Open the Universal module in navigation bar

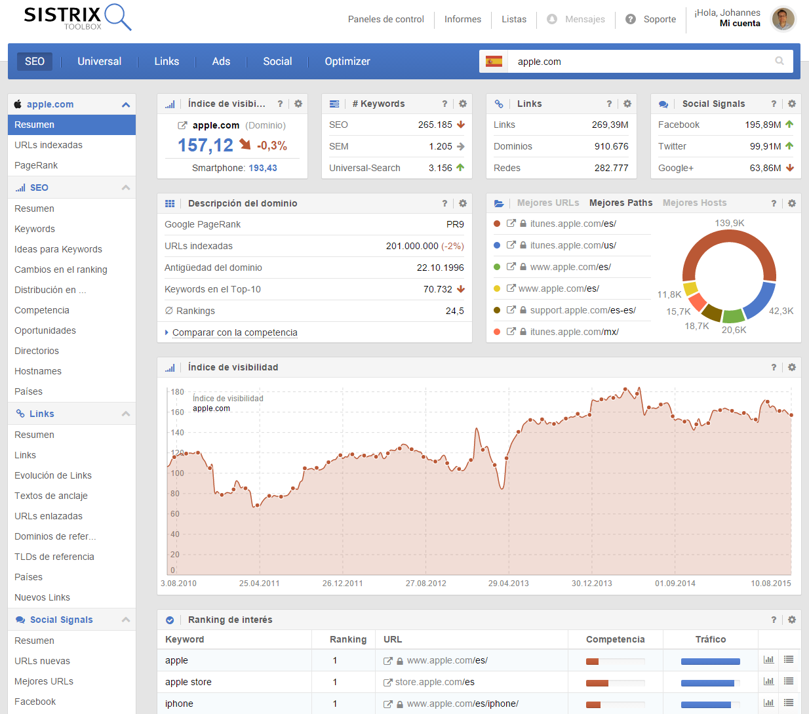[x=99, y=62]
